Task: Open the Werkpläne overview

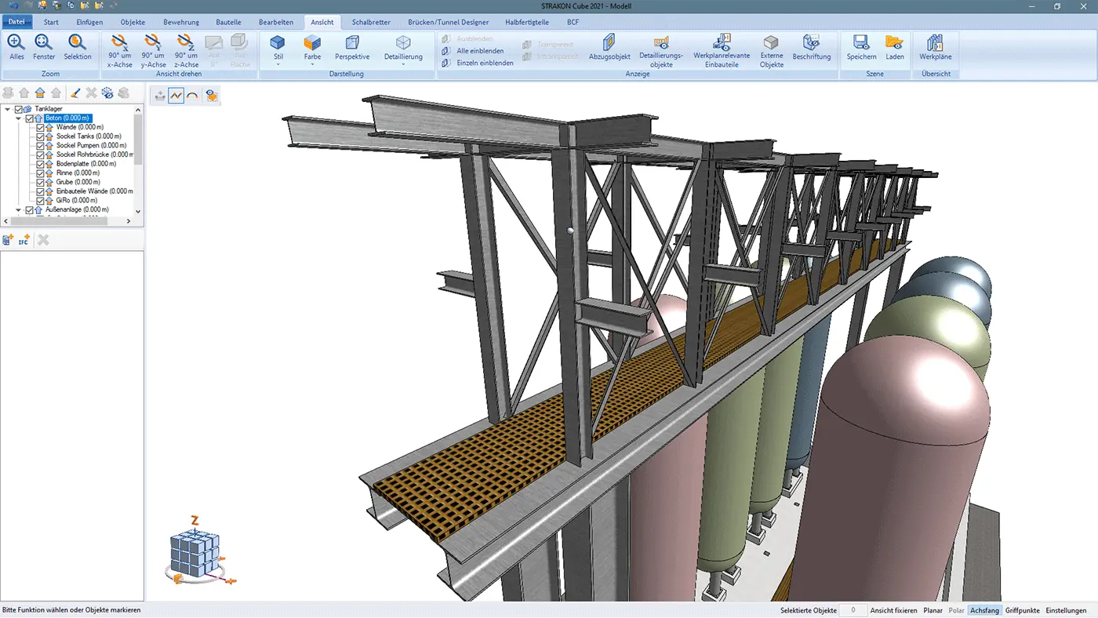Action: (x=935, y=44)
